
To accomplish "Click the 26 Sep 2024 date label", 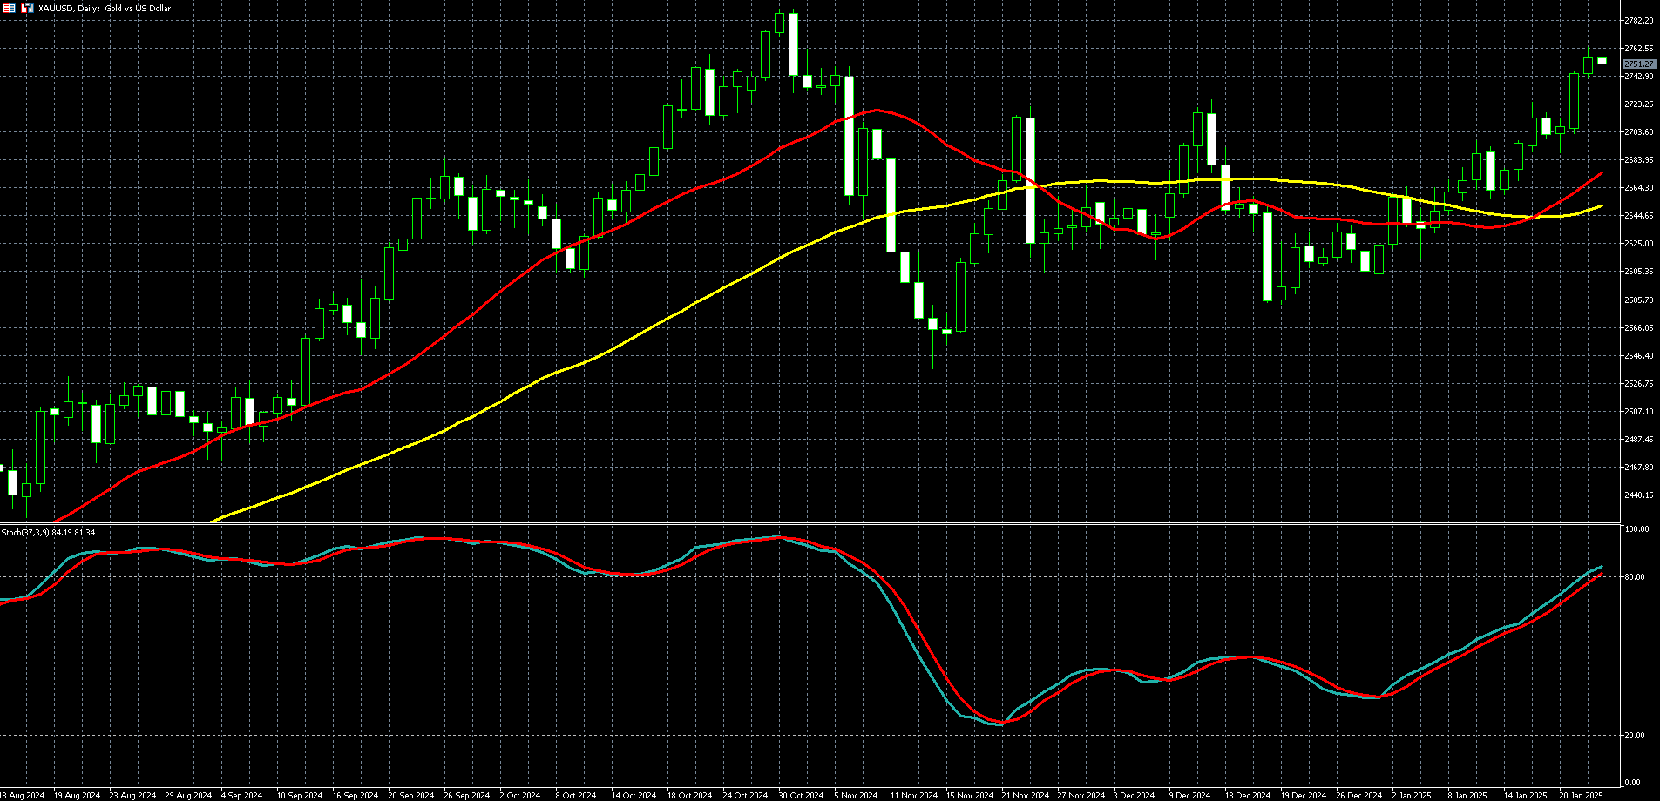I will coord(467,796).
